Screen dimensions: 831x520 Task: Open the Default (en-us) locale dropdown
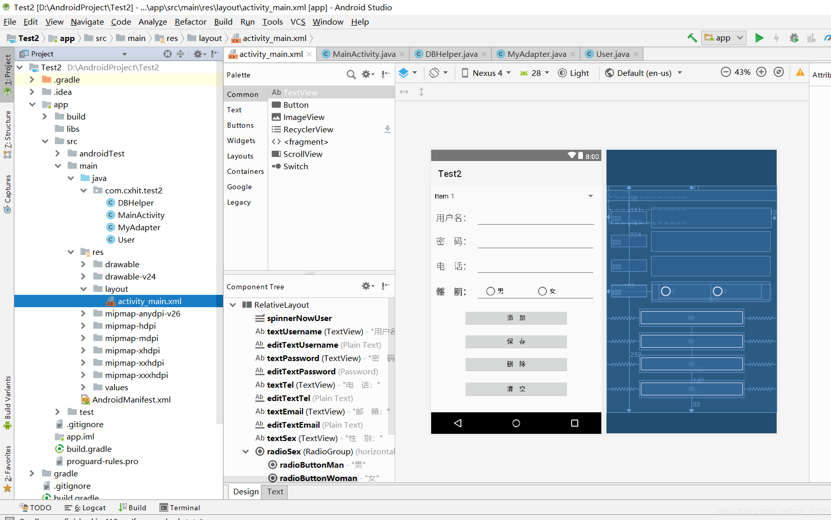click(x=644, y=73)
